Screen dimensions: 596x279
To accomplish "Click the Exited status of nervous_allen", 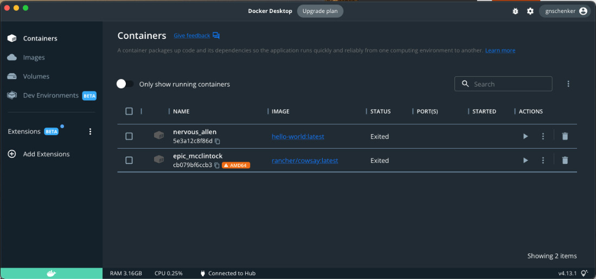I will (379, 136).
